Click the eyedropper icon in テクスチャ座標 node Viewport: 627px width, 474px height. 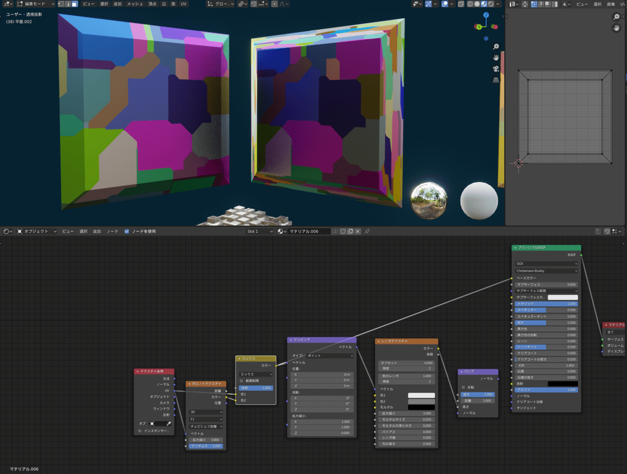coord(168,423)
